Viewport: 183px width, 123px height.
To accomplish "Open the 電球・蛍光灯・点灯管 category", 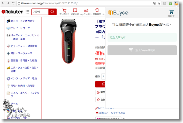I will (x=23, y=86).
